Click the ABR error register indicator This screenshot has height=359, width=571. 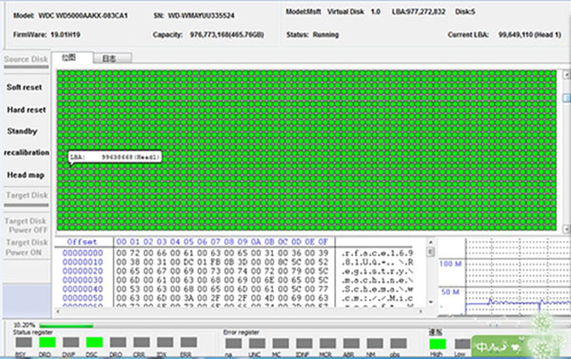[x=351, y=344]
